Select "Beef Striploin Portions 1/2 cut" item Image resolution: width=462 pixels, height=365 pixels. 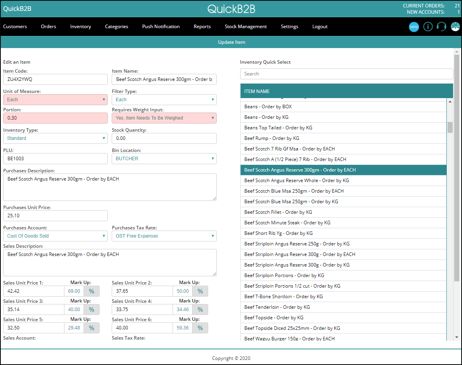(x=343, y=286)
